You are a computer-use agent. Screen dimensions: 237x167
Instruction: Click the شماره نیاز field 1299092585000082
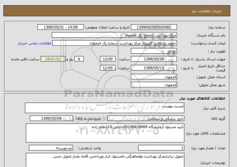click(154, 27)
